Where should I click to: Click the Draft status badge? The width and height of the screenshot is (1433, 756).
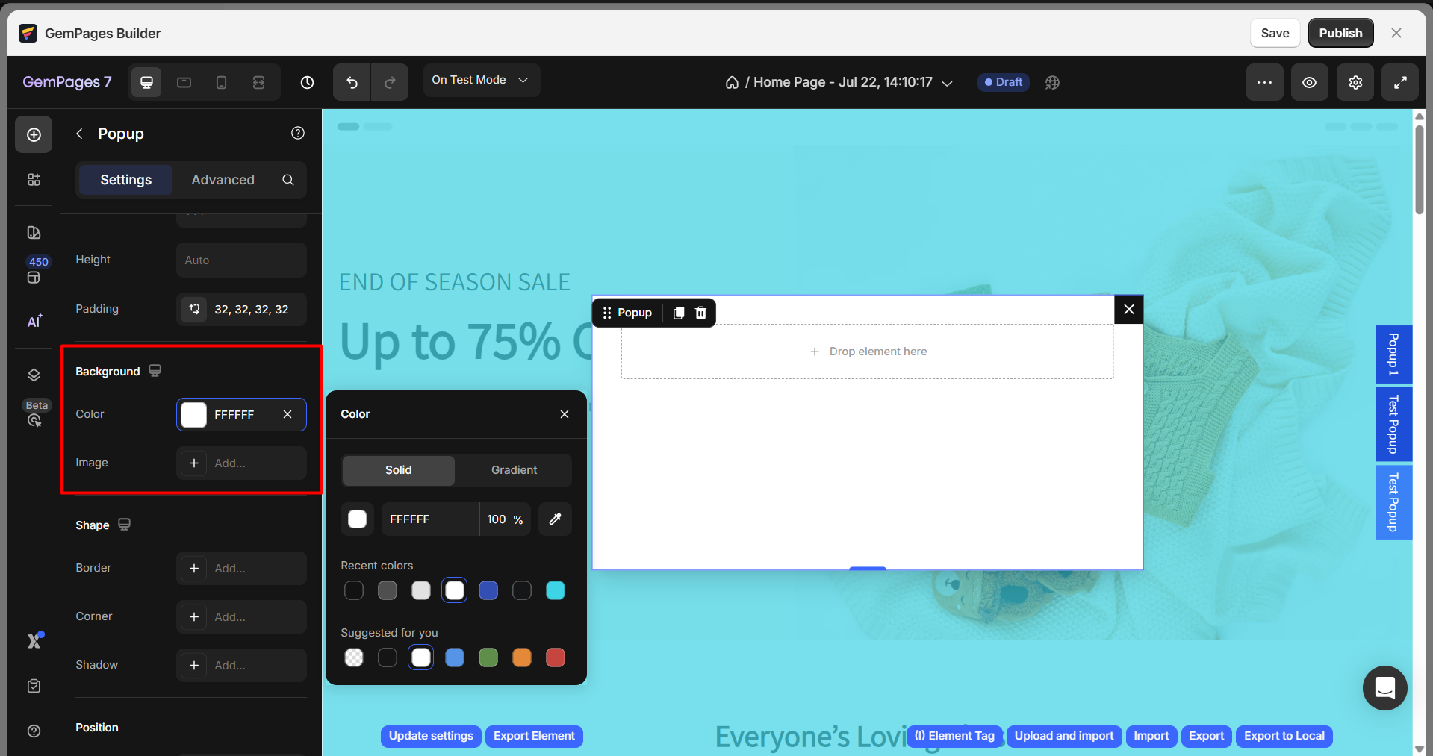[1003, 82]
